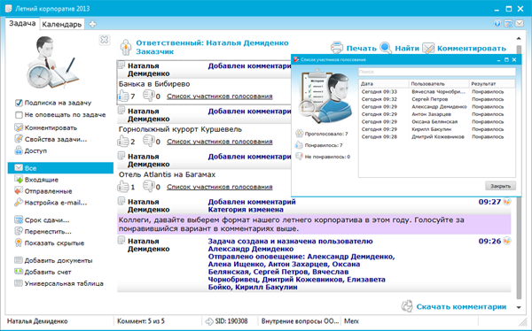
Task: Toggle Подписка на задачу checkbox
Action: click(19, 103)
